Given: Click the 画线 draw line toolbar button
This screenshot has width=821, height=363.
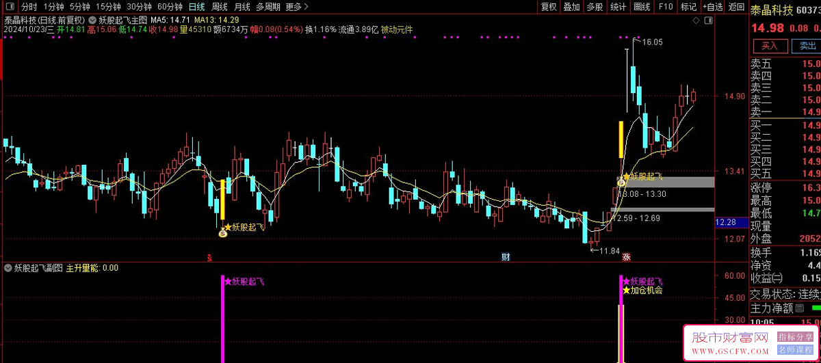Looking at the screenshot, I should [642, 7].
